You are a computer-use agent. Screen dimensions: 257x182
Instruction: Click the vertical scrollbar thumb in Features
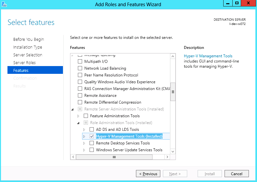point(173,92)
